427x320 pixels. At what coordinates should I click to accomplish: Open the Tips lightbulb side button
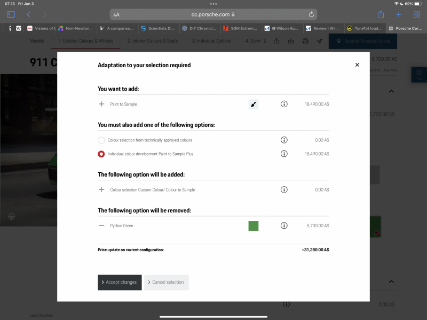419,75
